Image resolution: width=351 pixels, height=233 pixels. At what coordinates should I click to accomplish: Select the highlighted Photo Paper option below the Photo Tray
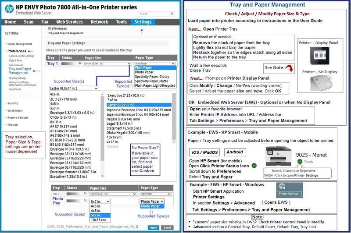click(152, 206)
